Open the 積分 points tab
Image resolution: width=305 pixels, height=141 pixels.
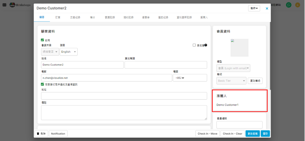click(92, 18)
